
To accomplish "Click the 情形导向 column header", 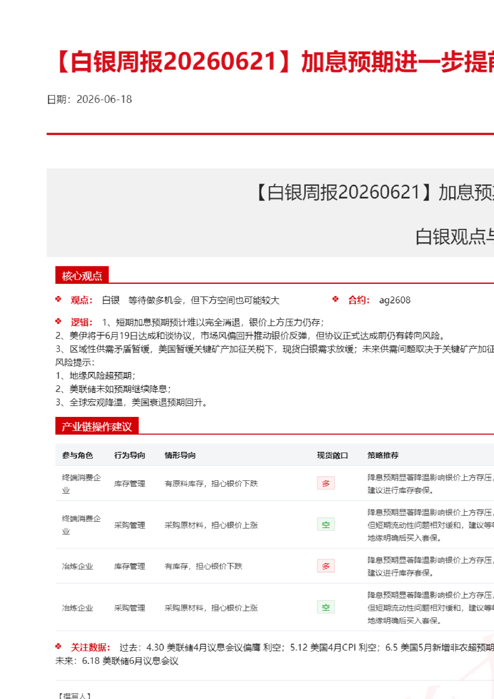I will (x=180, y=455).
